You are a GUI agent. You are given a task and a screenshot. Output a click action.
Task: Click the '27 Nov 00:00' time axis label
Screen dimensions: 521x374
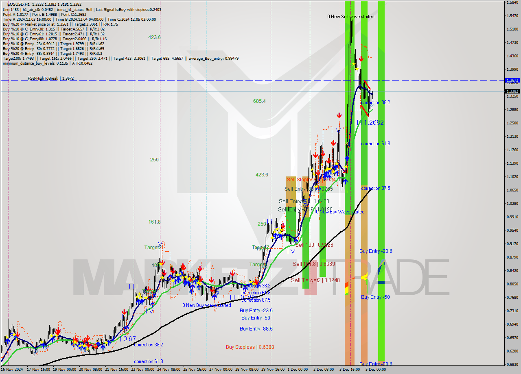(221, 370)
